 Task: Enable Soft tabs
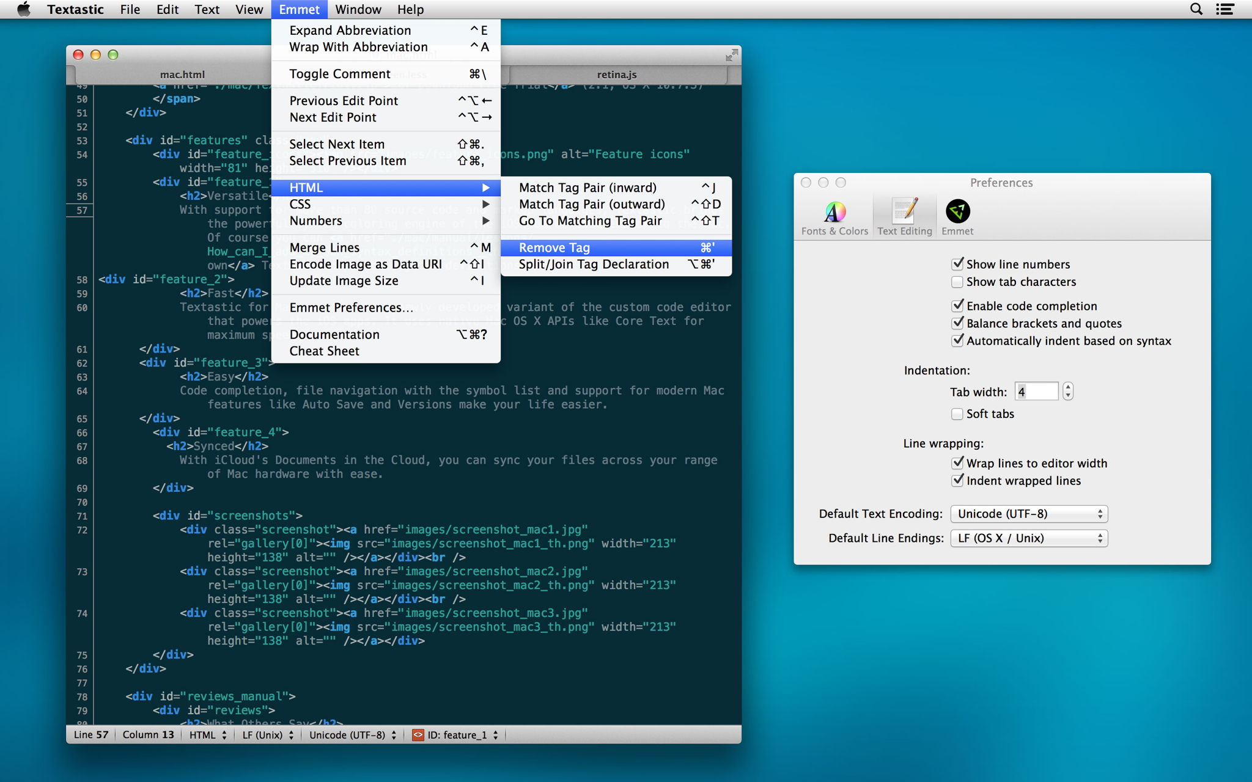click(957, 414)
